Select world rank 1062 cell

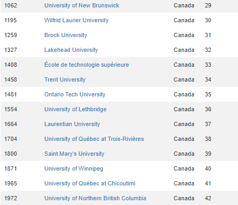11,5
